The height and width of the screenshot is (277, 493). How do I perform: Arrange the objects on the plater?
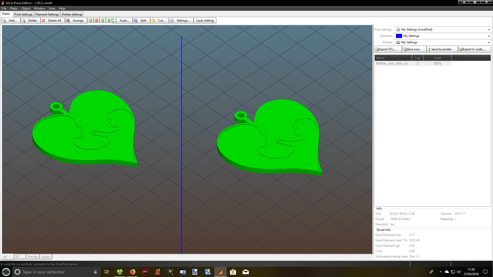click(x=75, y=21)
